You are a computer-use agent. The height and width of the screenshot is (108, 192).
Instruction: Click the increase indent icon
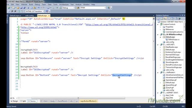pos(15,11)
